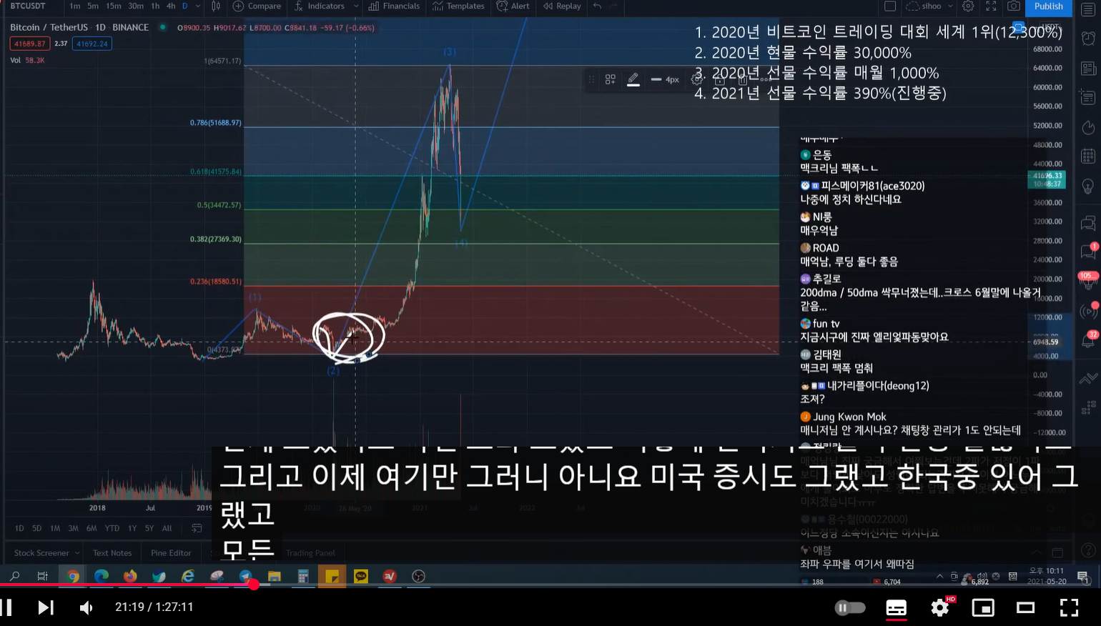The image size is (1101, 626).
Task: Open chart settings gear icon
Action: pos(968,6)
